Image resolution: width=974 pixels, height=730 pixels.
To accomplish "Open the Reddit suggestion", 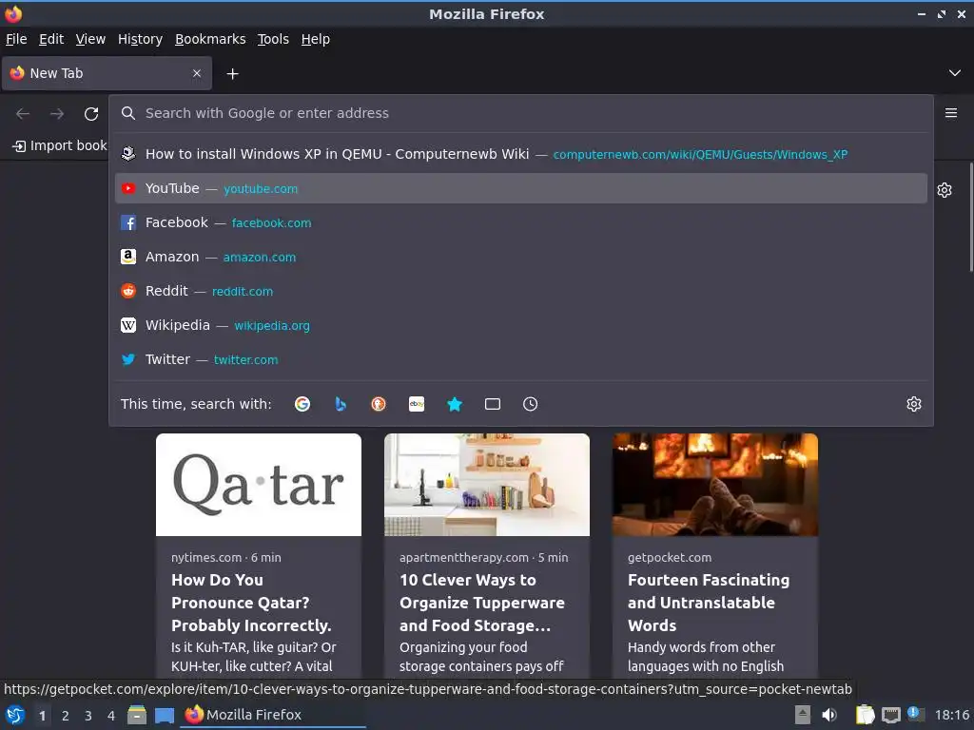I will (x=520, y=291).
